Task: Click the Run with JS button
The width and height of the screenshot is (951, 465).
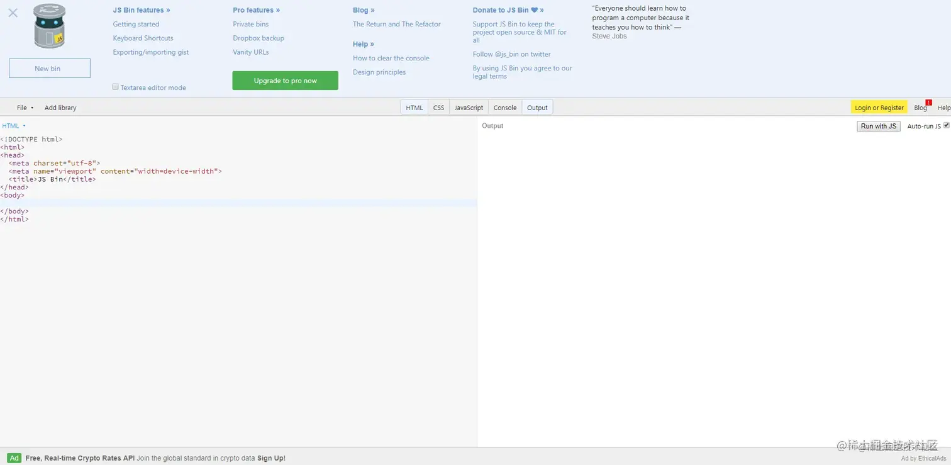Action: pos(879,126)
